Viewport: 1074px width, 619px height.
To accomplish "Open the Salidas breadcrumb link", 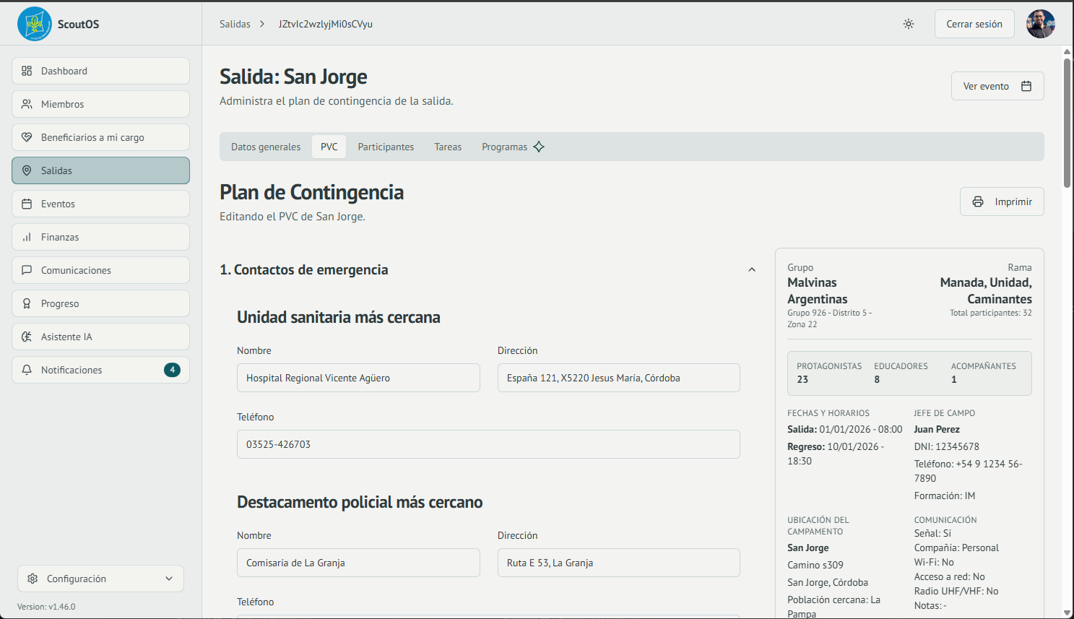I will [234, 23].
